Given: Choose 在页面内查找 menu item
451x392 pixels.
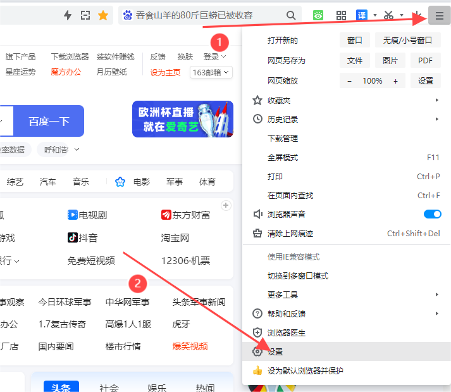Looking at the screenshot, I should [346, 195].
